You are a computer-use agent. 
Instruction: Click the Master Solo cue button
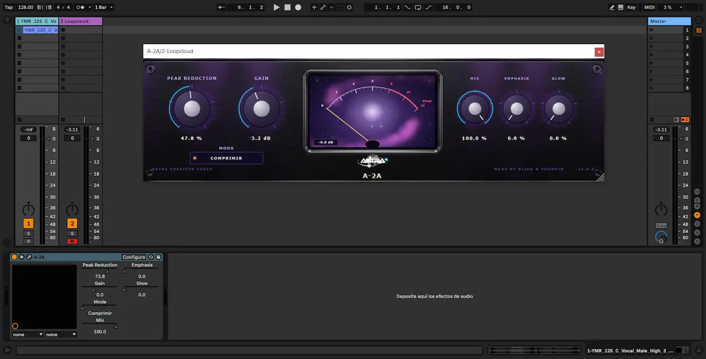pyautogui.click(x=661, y=226)
